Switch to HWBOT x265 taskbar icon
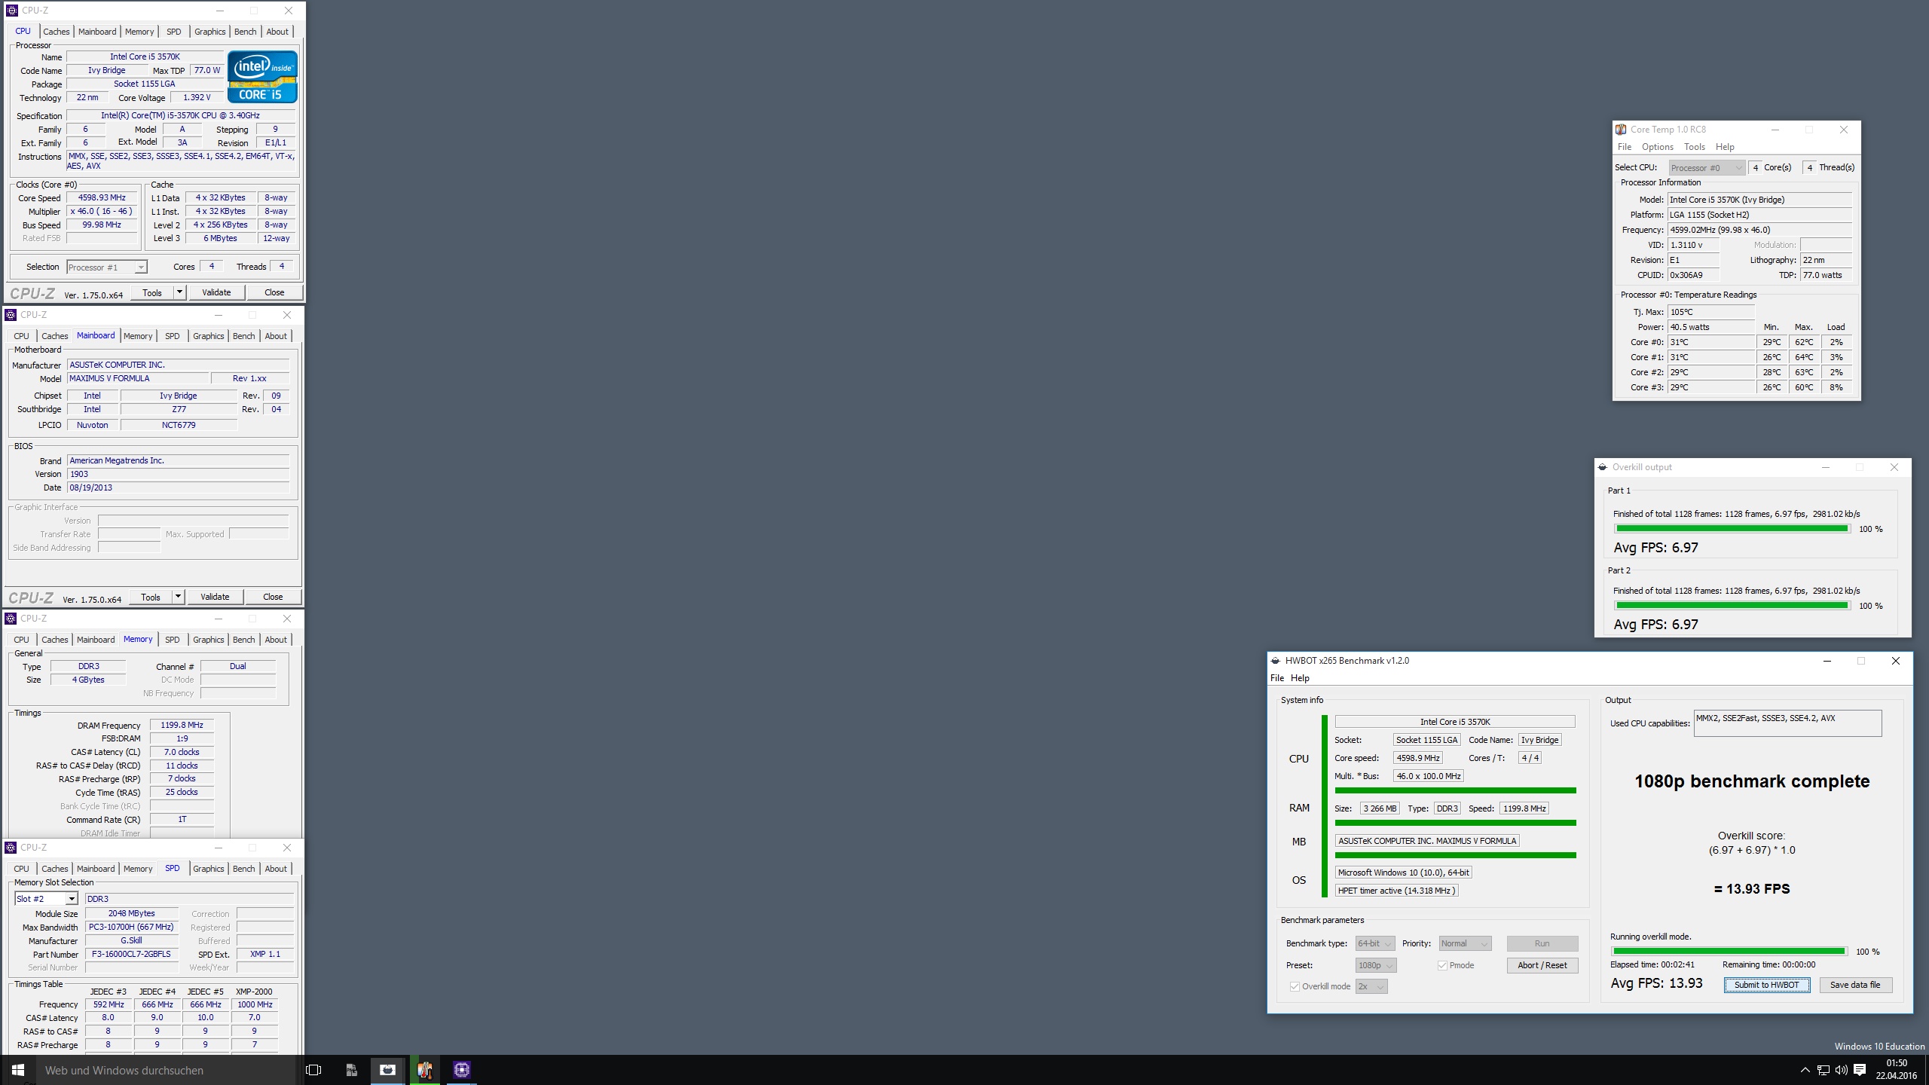Screen dimensions: 1929x1085 coord(387,1070)
